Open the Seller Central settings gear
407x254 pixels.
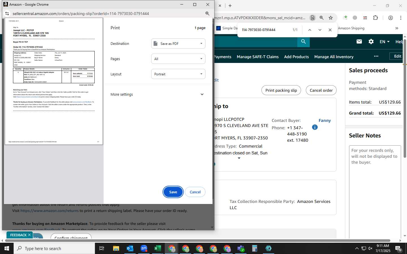click(371, 41)
